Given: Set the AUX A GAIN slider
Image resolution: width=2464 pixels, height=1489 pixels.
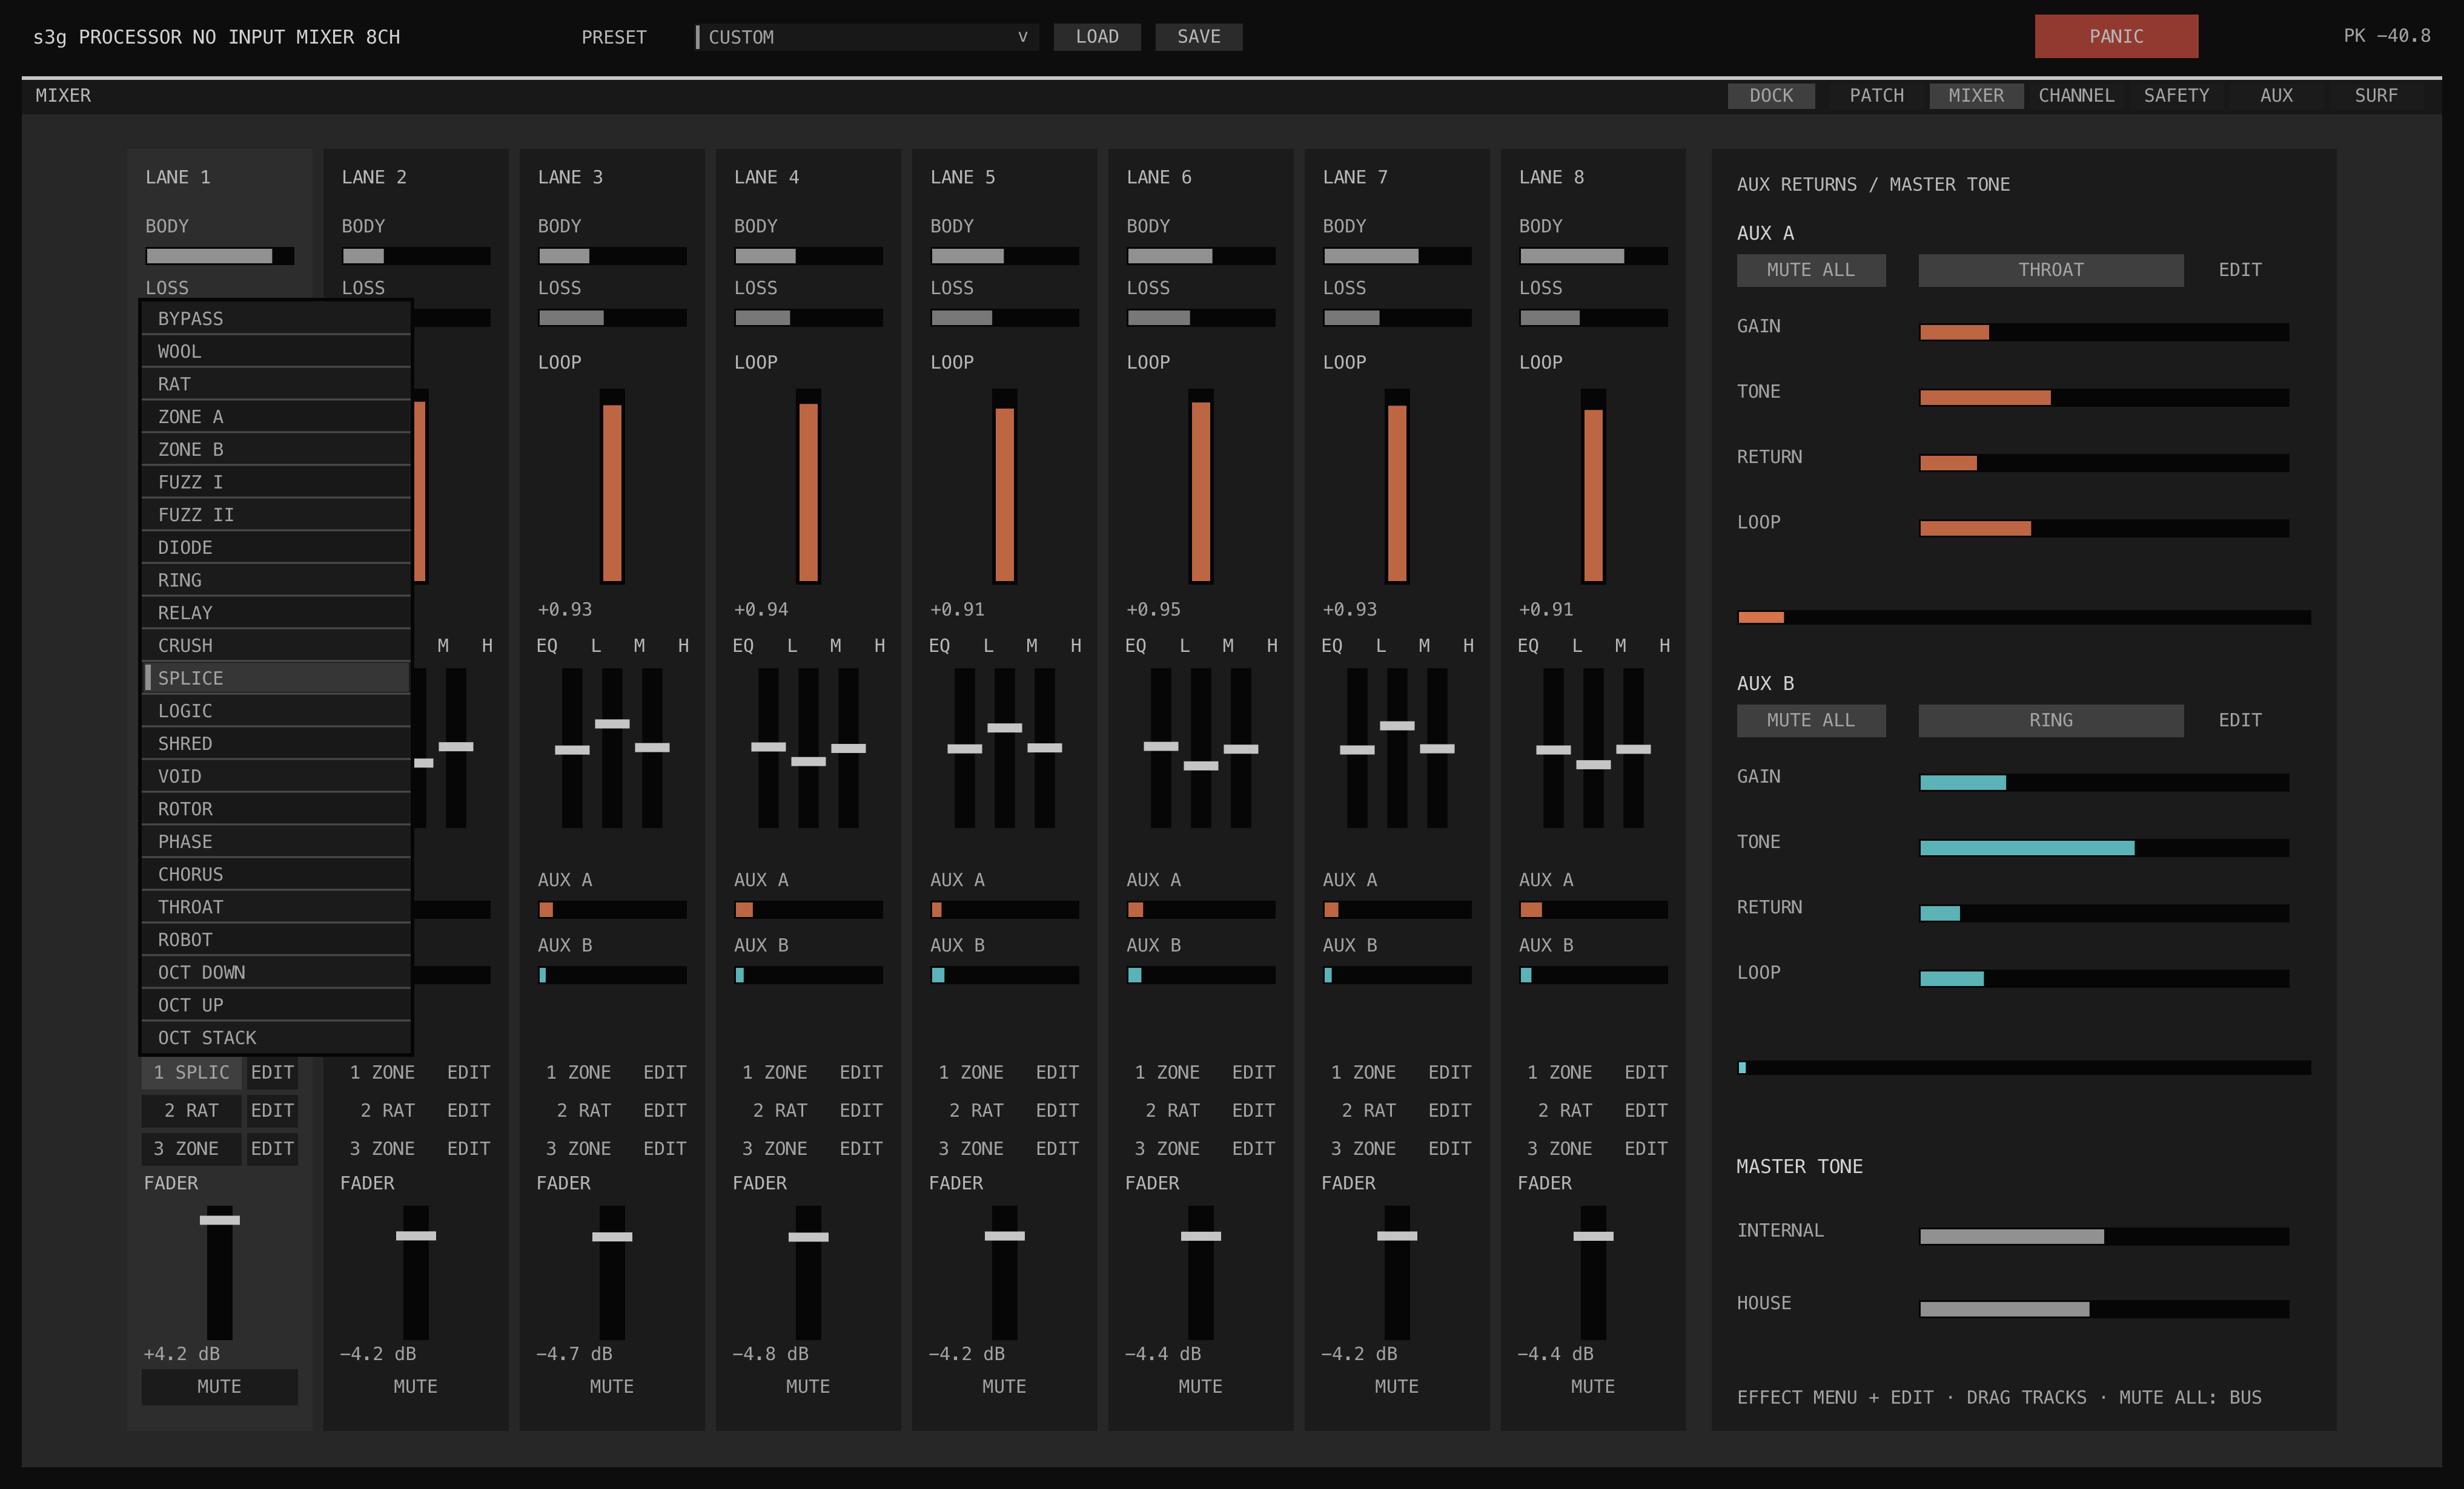Looking at the screenshot, I should coord(2104,333).
